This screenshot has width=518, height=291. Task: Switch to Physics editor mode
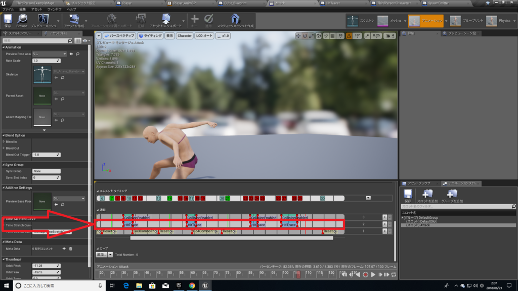(499, 21)
